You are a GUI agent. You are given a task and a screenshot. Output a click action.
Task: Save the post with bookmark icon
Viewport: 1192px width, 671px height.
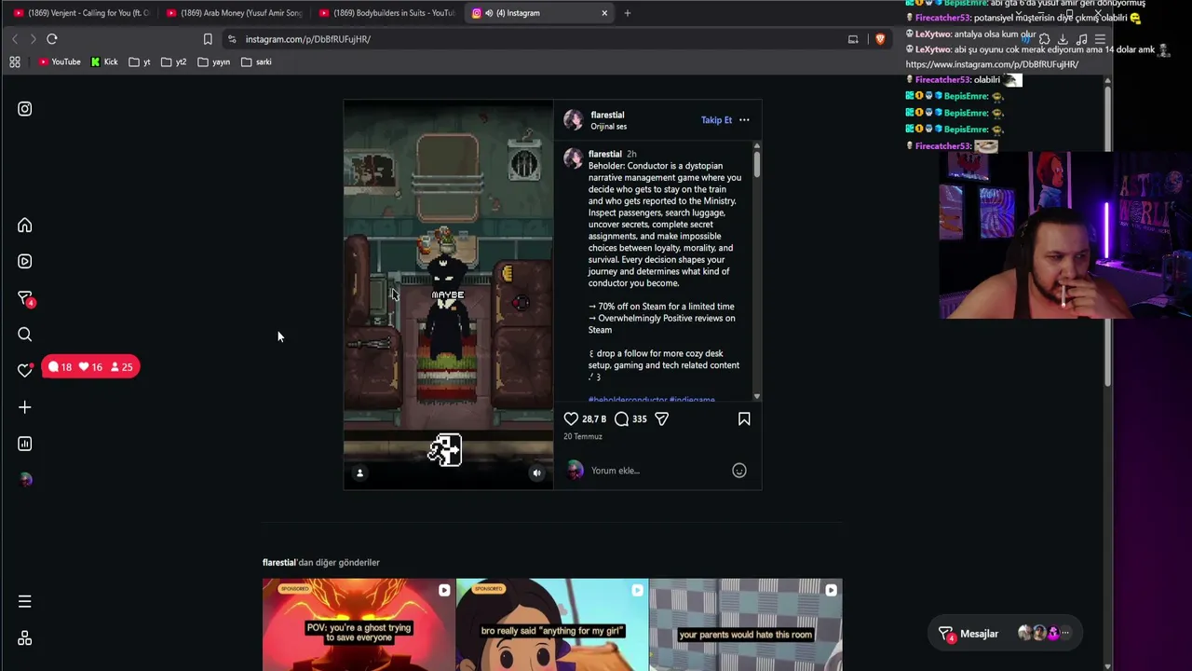point(744,419)
